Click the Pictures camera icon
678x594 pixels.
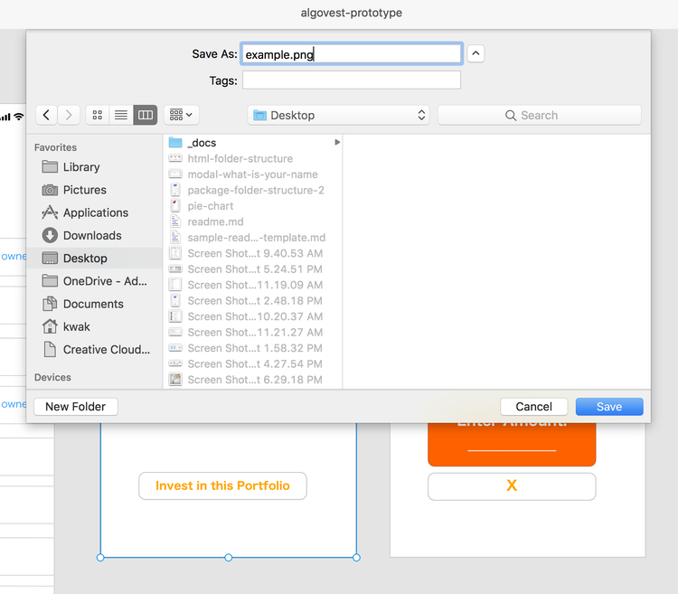click(50, 190)
